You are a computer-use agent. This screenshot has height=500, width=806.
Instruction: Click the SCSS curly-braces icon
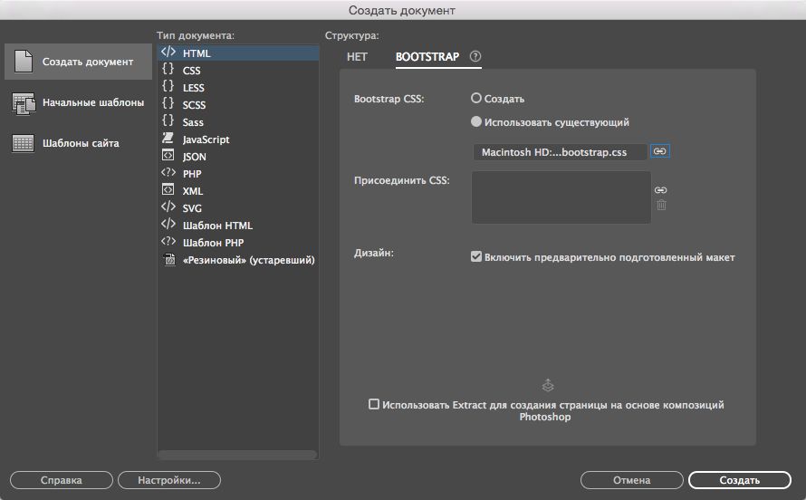(168, 103)
